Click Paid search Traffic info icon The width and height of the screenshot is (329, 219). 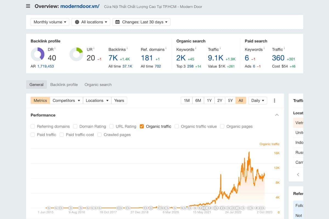pos(284,48)
